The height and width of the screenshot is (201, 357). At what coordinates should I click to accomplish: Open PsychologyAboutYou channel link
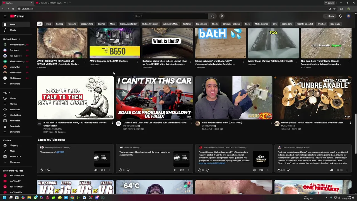(53, 129)
